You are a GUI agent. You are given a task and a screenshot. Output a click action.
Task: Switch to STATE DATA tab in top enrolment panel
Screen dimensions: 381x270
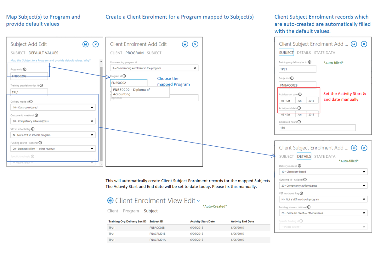pos(324,53)
